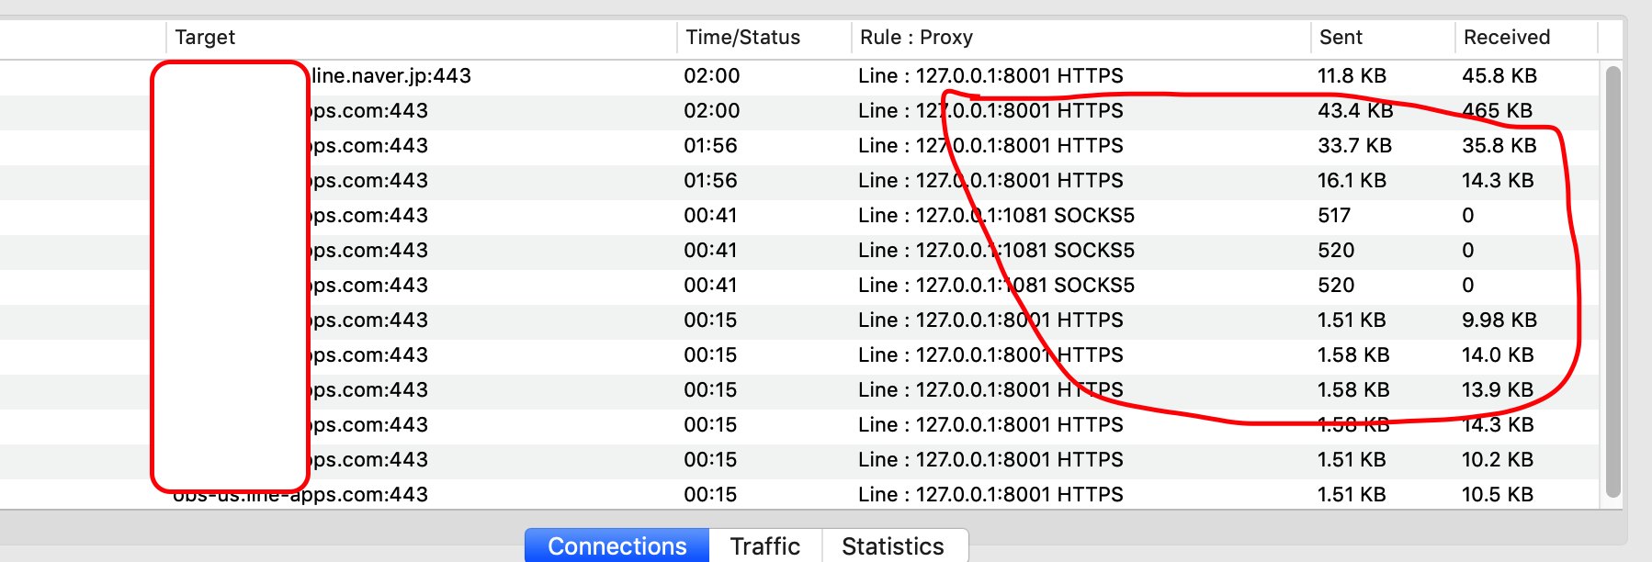The width and height of the screenshot is (1652, 562).
Task: Sort by the Received column header
Action: tap(1507, 38)
